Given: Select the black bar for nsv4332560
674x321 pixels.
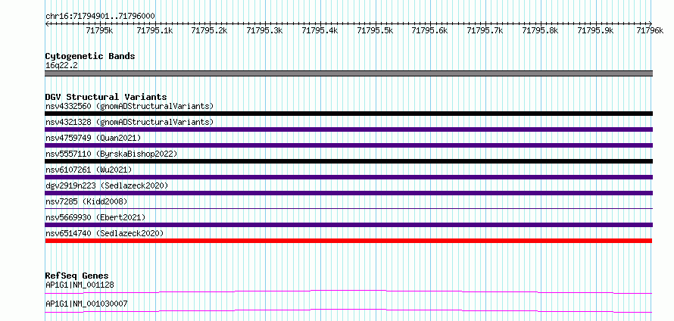Looking at the screenshot, I should (x=349, y=114).
